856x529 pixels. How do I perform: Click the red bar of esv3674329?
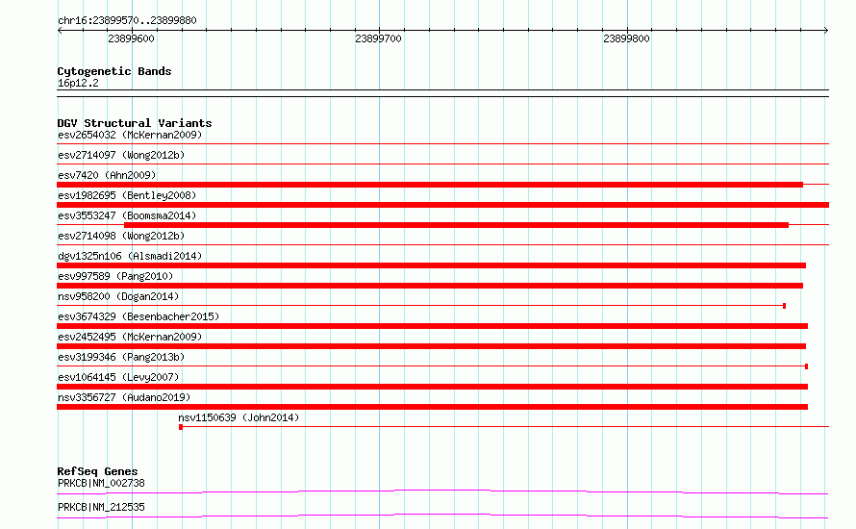tap(433, 326)
